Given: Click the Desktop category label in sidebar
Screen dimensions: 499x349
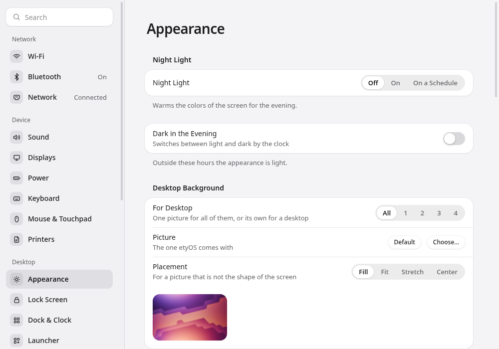Looking at the screenshot, I should pyautogui.click(x=23, y=262).
